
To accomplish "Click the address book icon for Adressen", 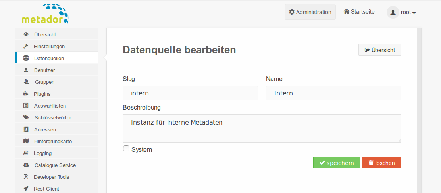I will [x=26, y=129].
